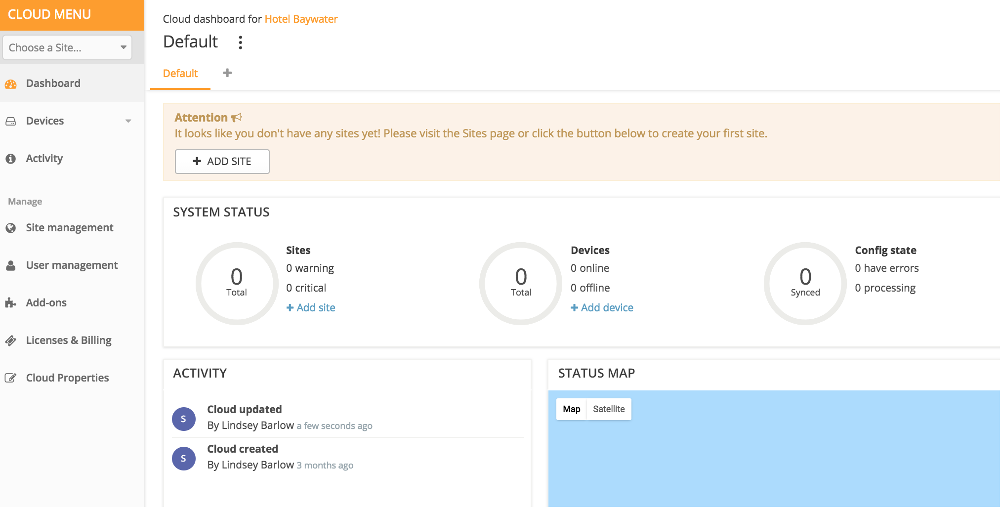Click the avatar beside Cloud updated

pyautogui.click(x=184, y=419)
